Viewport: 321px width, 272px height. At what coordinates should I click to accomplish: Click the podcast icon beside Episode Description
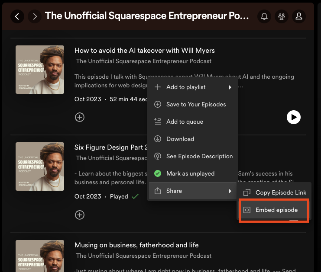158,157
